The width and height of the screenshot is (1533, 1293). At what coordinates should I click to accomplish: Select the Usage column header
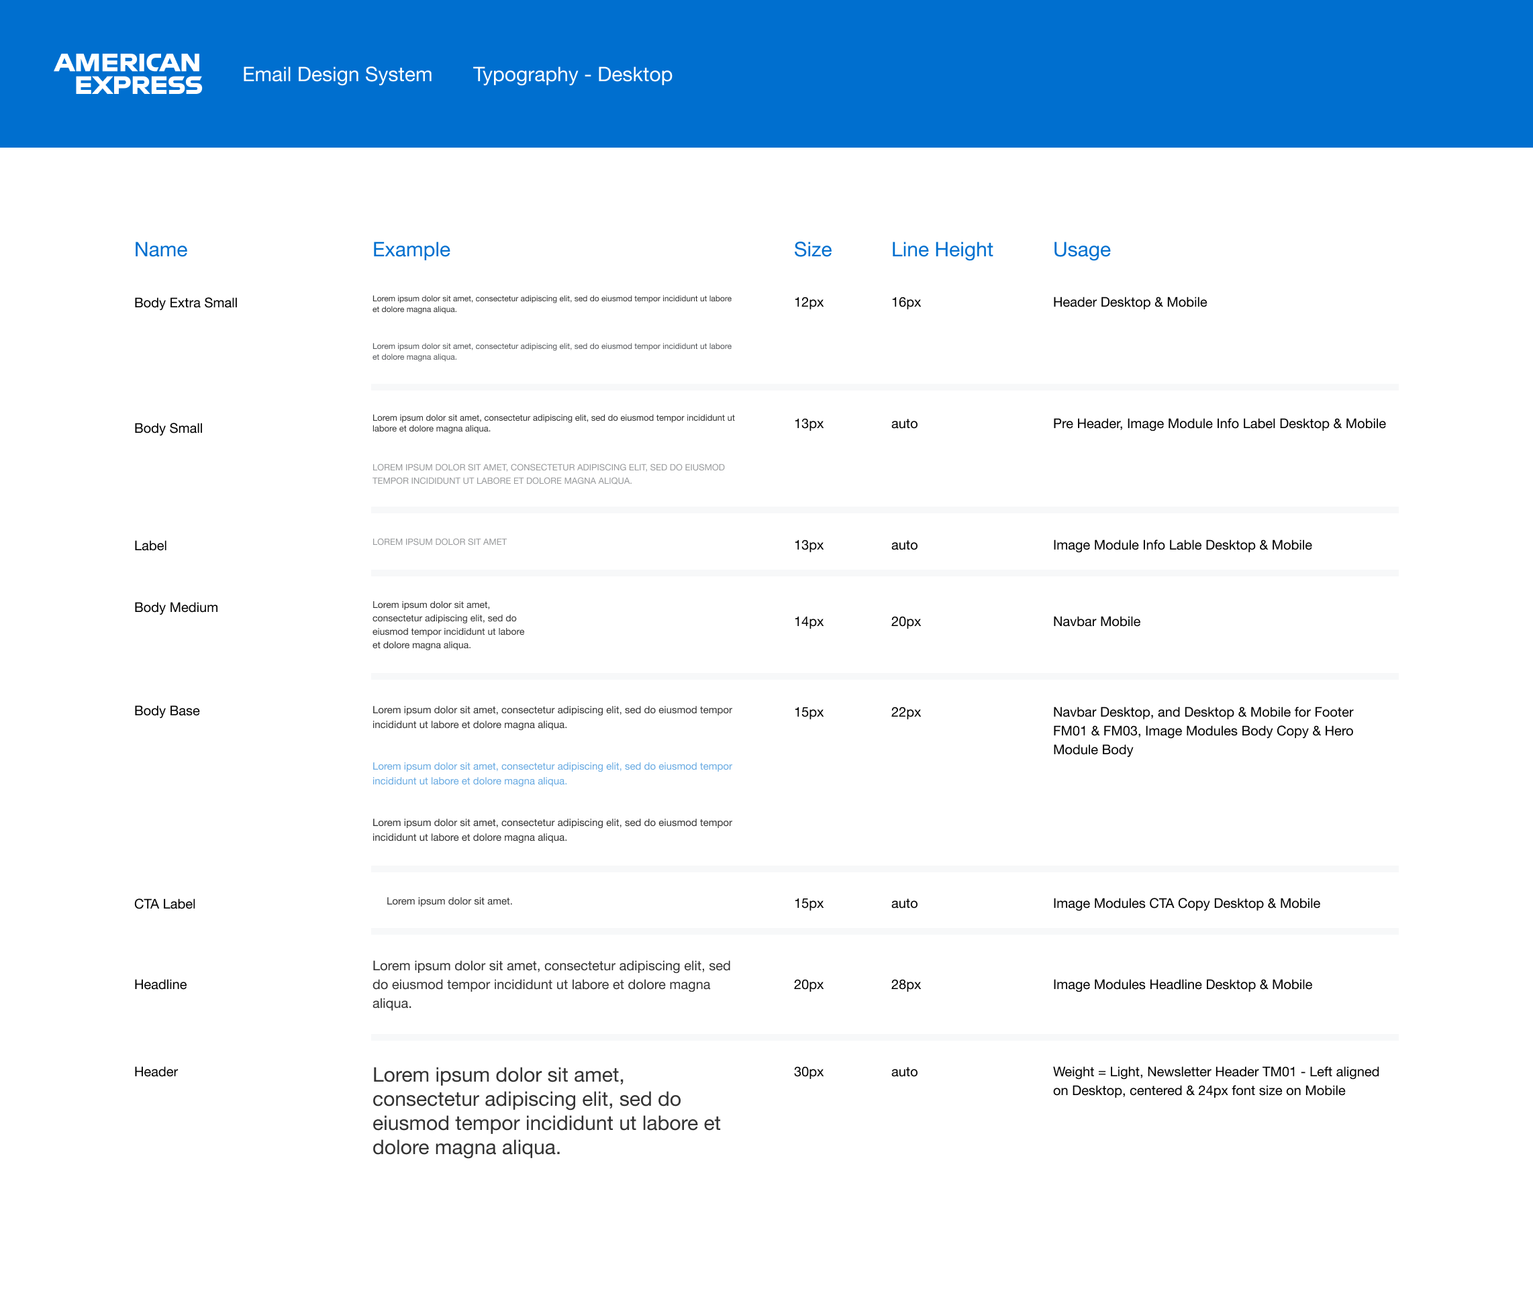(1081, 249)
